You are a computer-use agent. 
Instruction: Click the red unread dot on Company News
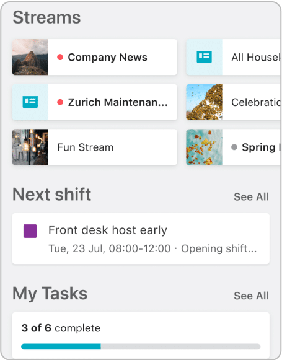pyautogui.click(x=60, y=57)
